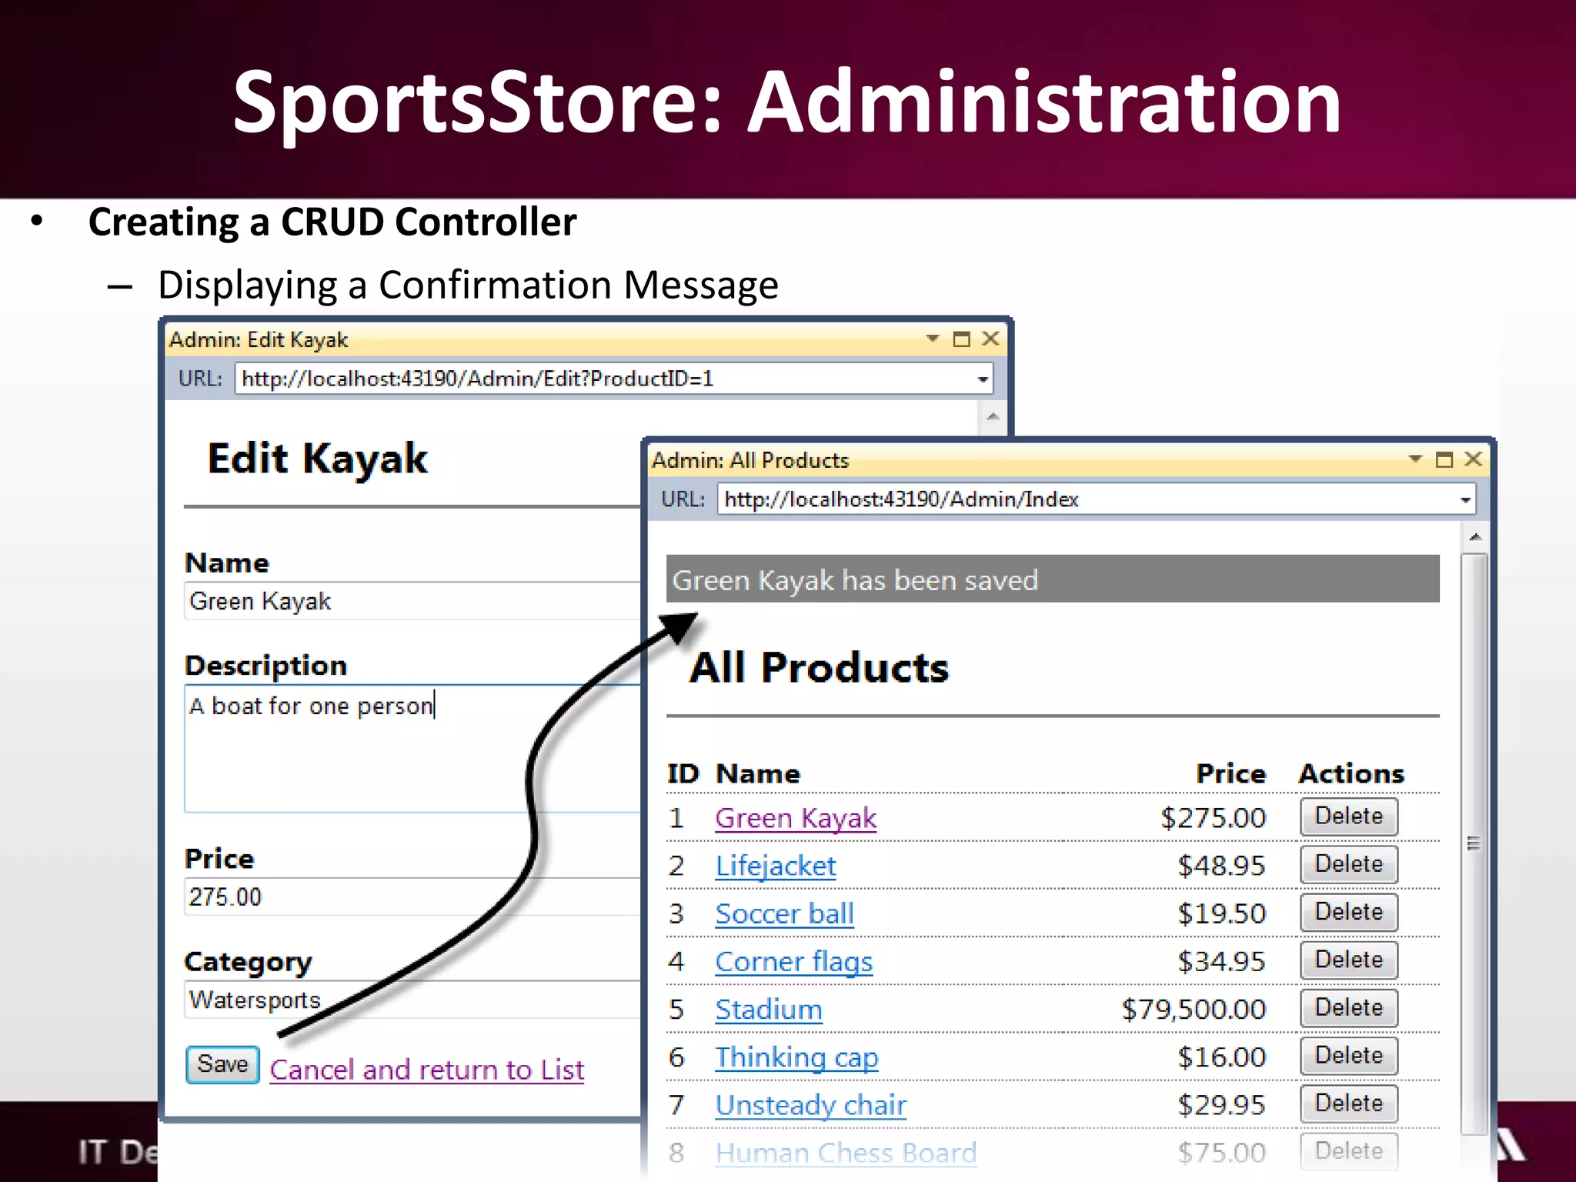Click the Price column header
Viewport: 1576px width, 1182px height.
(1230, 773)
